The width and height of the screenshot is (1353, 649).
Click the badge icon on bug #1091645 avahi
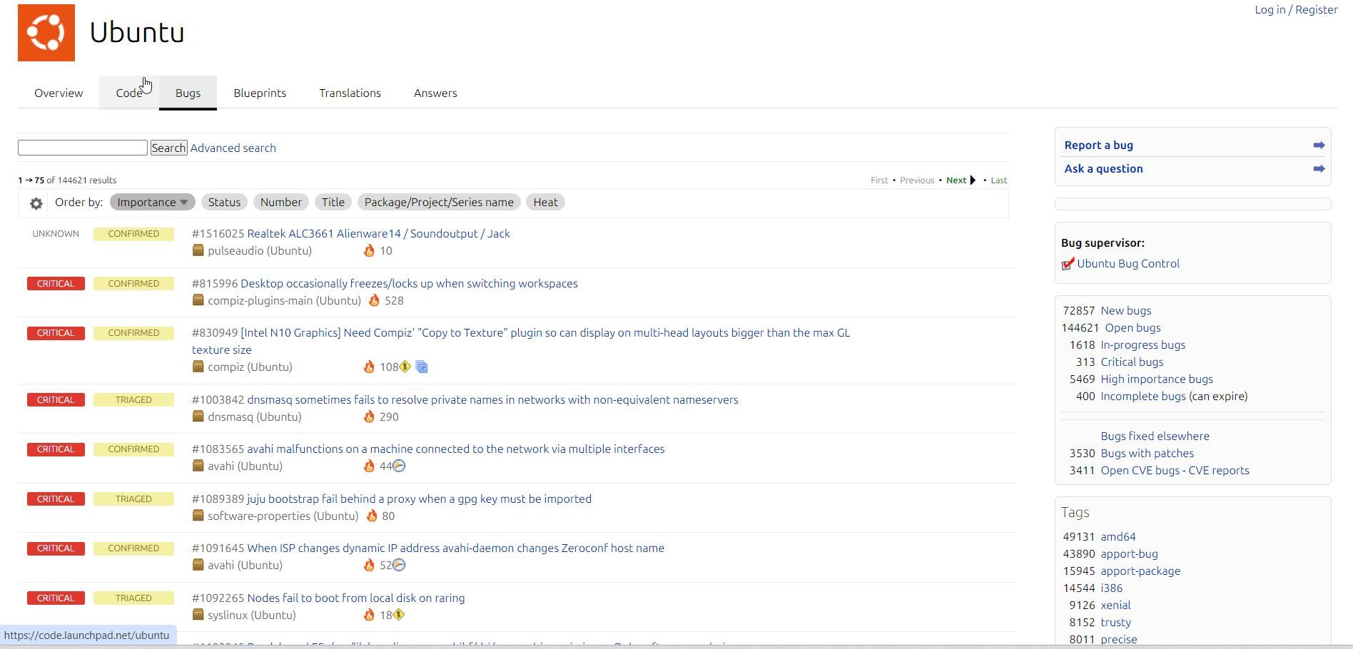(x=400, y=565)
